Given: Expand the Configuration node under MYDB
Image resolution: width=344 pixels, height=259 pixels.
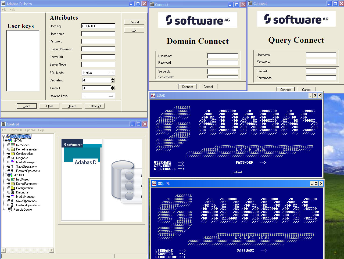Looking at the screenshot, I should (x=9, y=154).
